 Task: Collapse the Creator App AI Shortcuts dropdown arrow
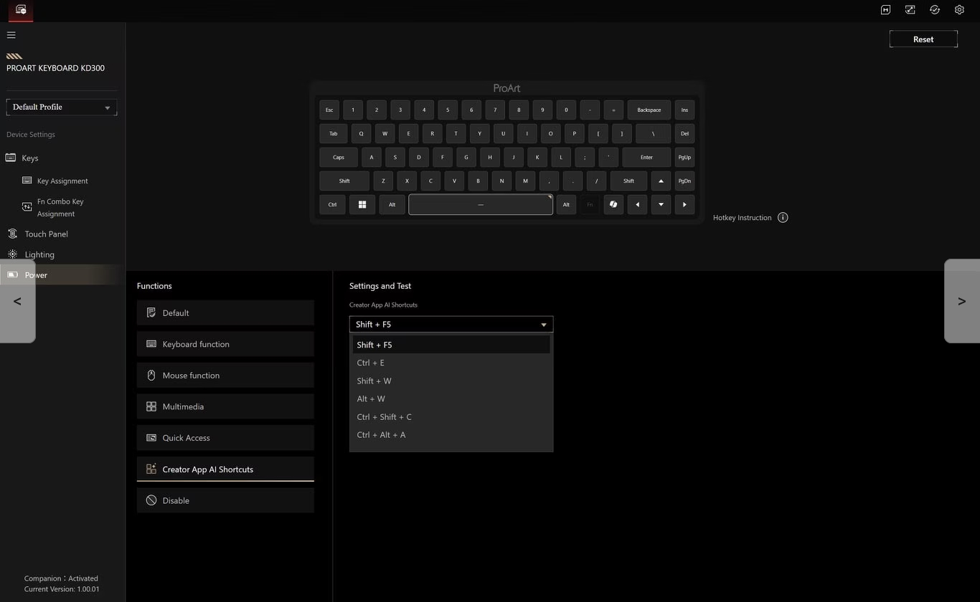(x=544, y=325)
